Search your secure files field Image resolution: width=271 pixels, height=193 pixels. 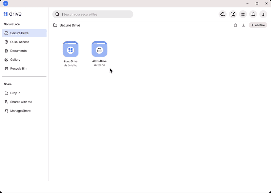95,14
